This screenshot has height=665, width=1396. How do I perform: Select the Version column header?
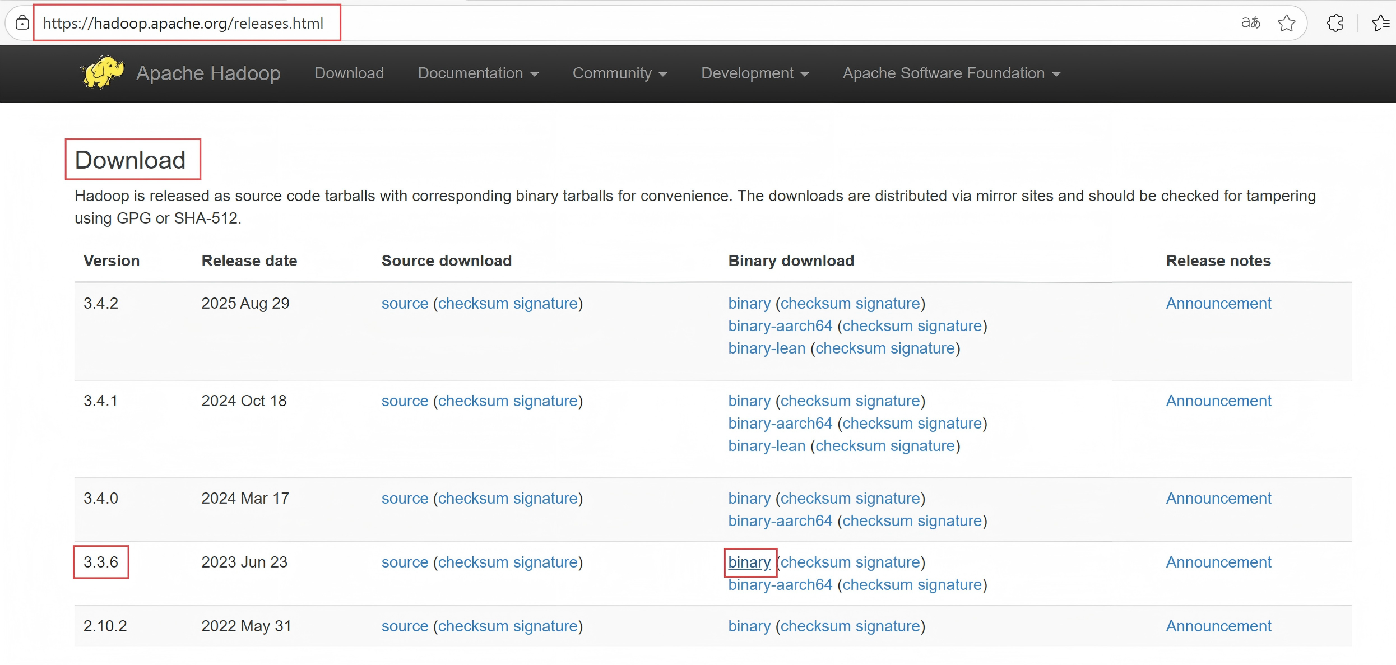coord(112,261)
